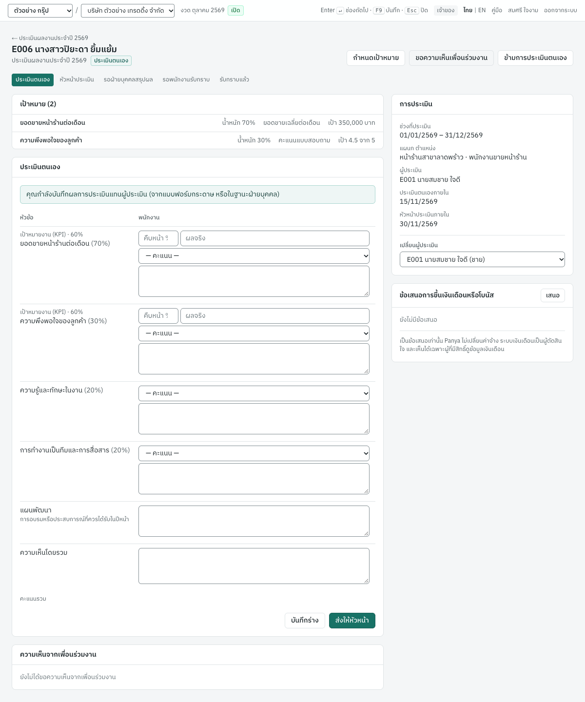
Task: Focus ผลจริง field for ยอดขายหน้าร้านต่อเดือน
Action: pyautogui.click(x=275, y=238)
